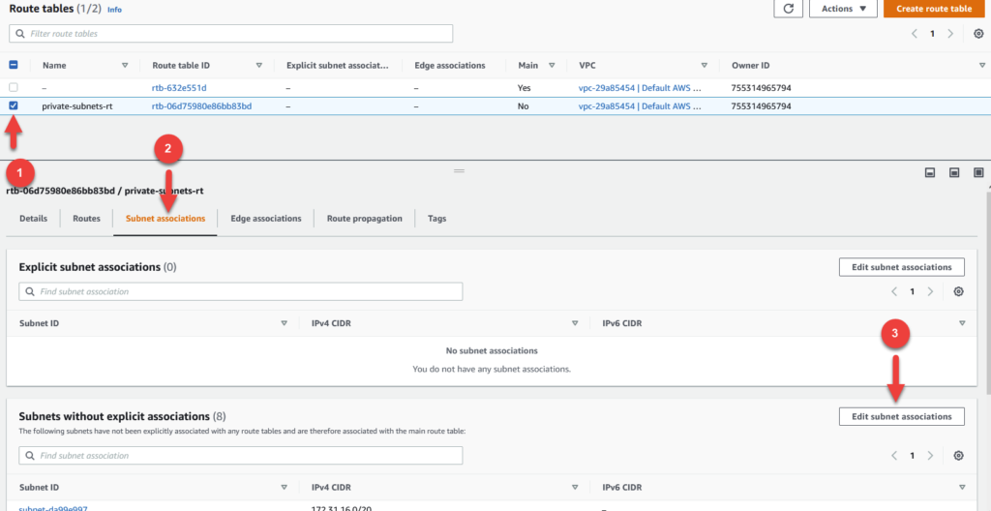Open the Route propagation tab

point(364,219)
